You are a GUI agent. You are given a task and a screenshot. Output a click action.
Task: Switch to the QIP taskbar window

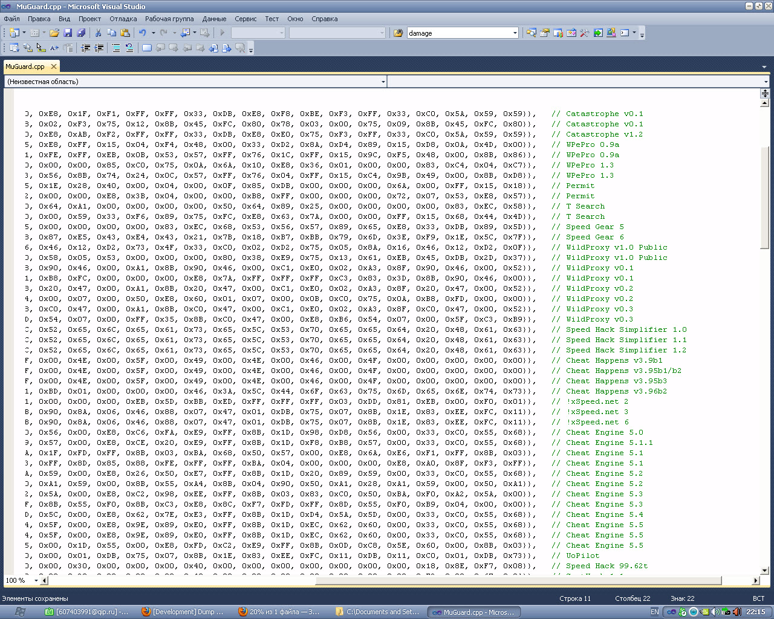pos(87,612)
